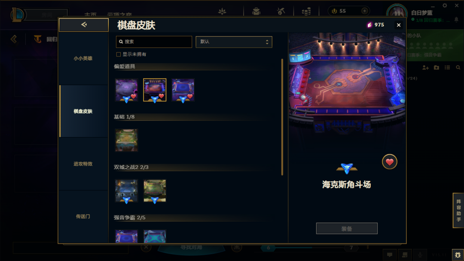Toggle the heart favorite icon for 海克斯角斗场
The width and height of the screenshot is (464, 261).
389,162
